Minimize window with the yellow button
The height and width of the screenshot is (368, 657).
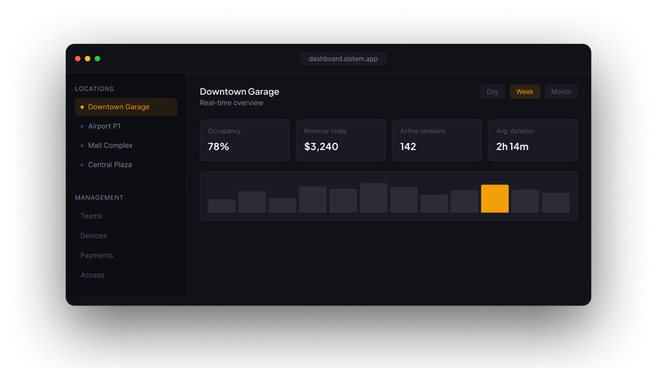tap(88, 59)
